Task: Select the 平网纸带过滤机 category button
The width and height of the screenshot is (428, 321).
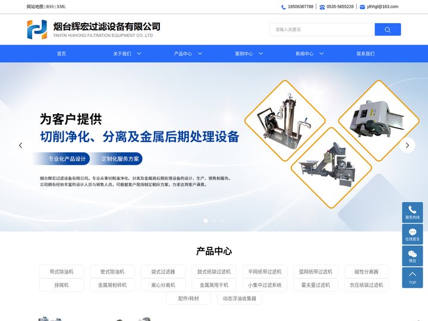Action: pos(265,272)
